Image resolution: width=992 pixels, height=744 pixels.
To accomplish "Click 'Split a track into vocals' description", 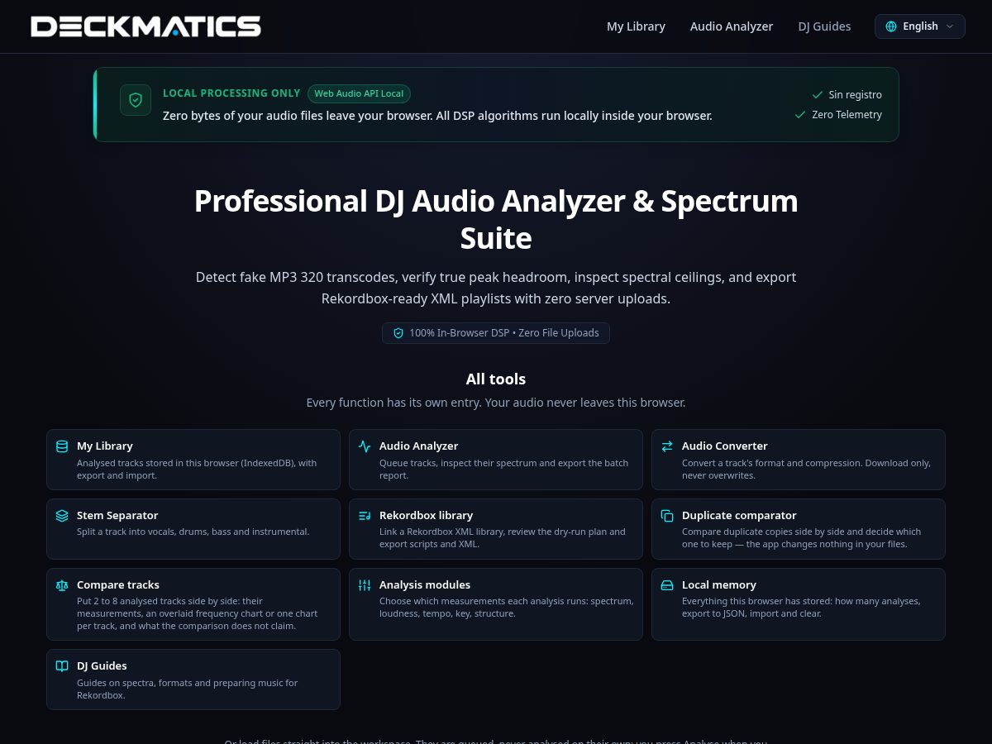I will (193, 532).
